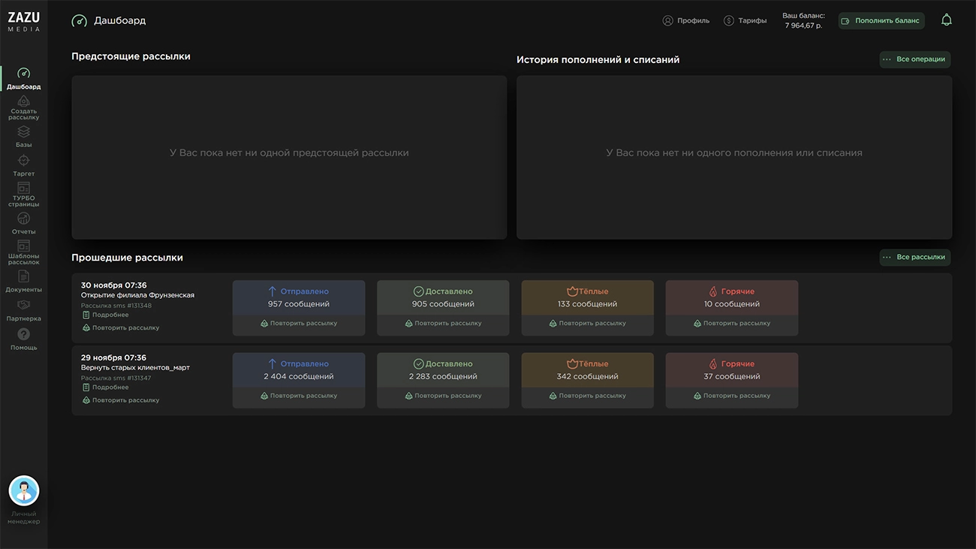The width and height of the screenshot is (976, 549).
Task: Click the ZAZU Media logo
Action: tap(24, 21)
